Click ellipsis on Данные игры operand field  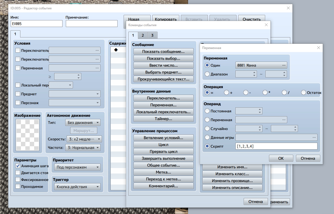[x=314, y=137]
